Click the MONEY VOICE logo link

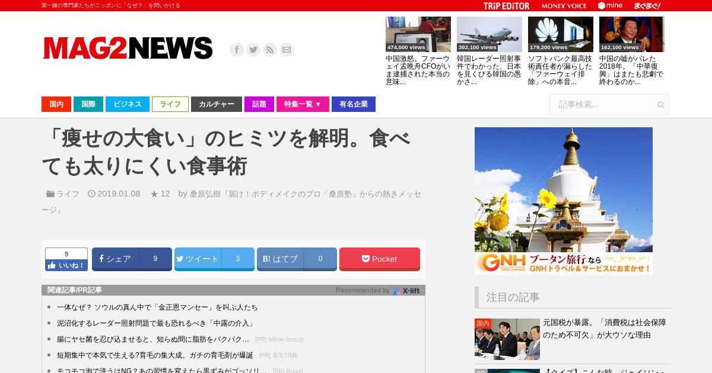[x=564, y=6]
